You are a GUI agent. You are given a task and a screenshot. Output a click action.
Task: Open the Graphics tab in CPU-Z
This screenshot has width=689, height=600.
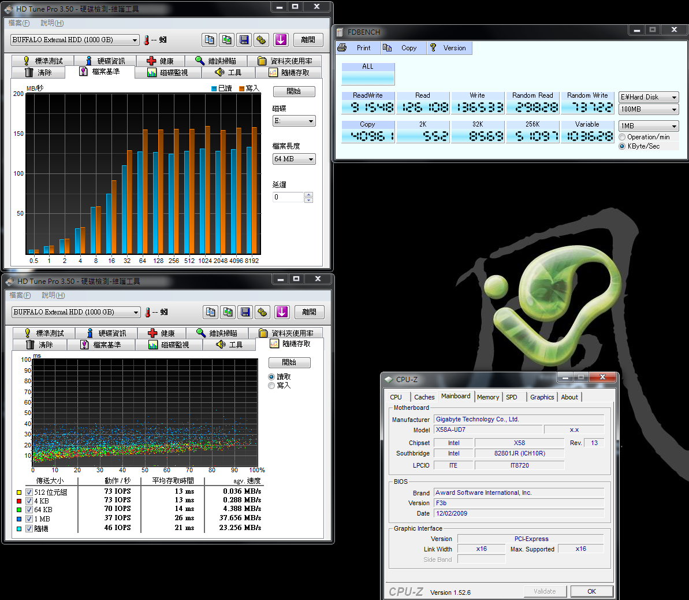(542, 397)
